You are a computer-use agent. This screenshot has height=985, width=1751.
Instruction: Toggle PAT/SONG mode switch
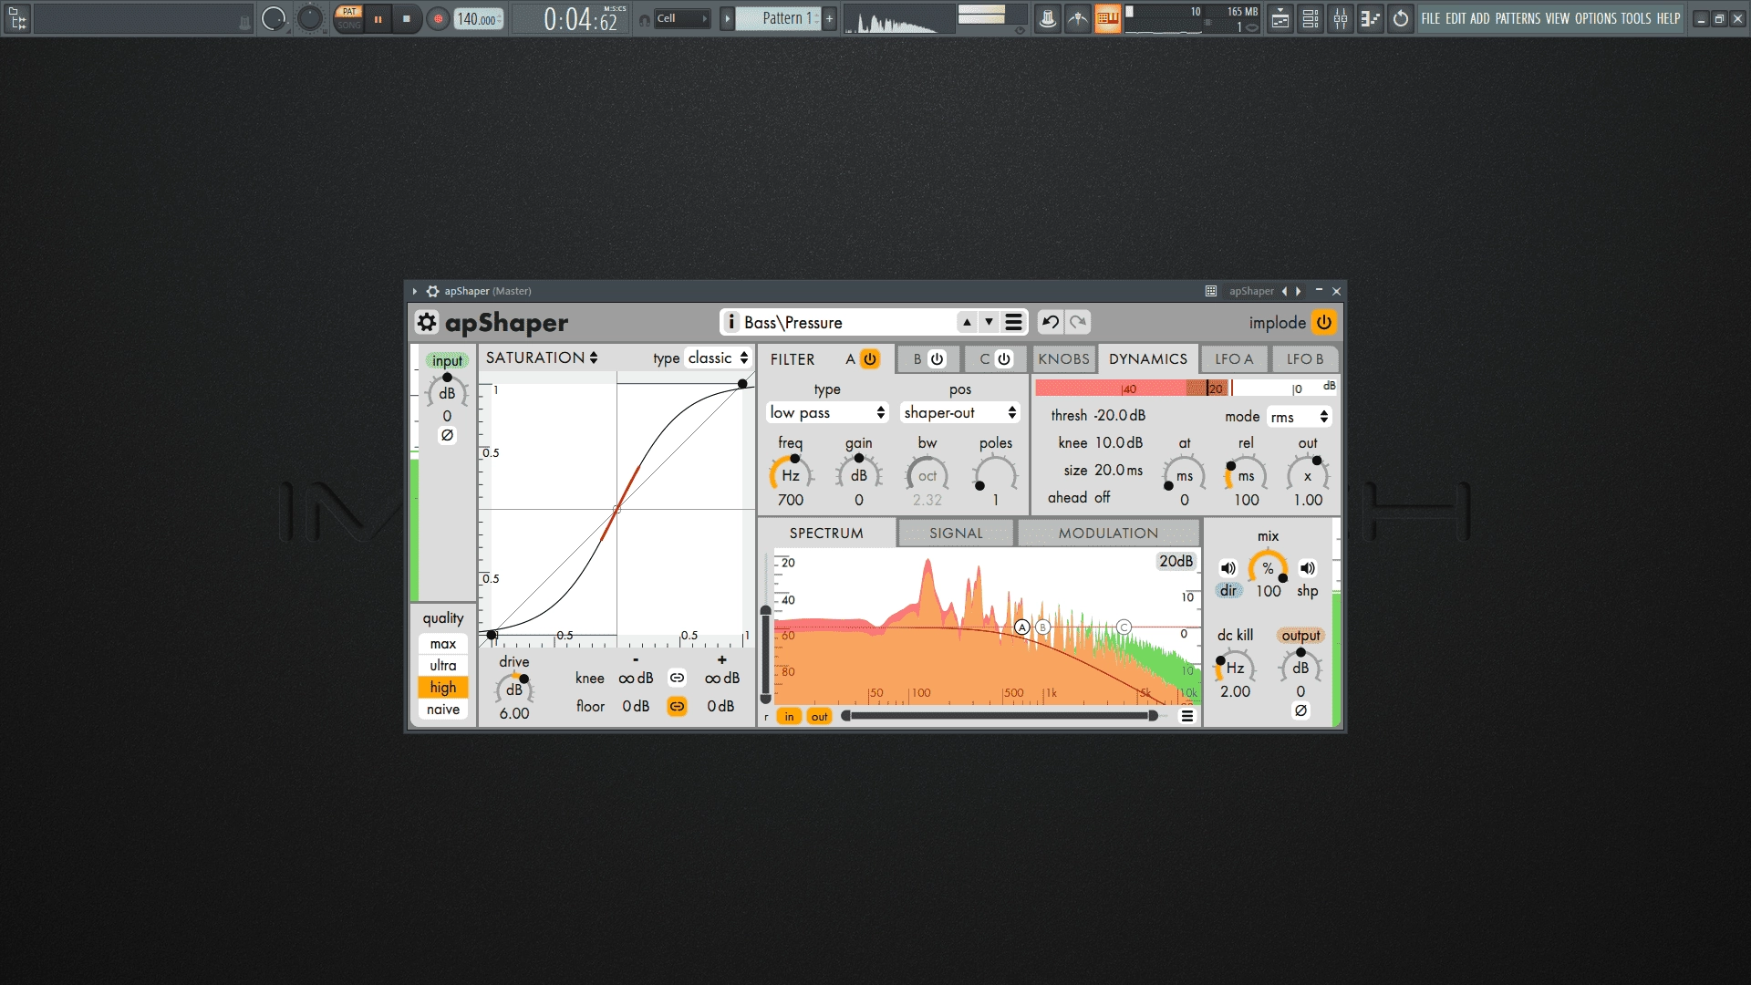[x=349, y=18]
